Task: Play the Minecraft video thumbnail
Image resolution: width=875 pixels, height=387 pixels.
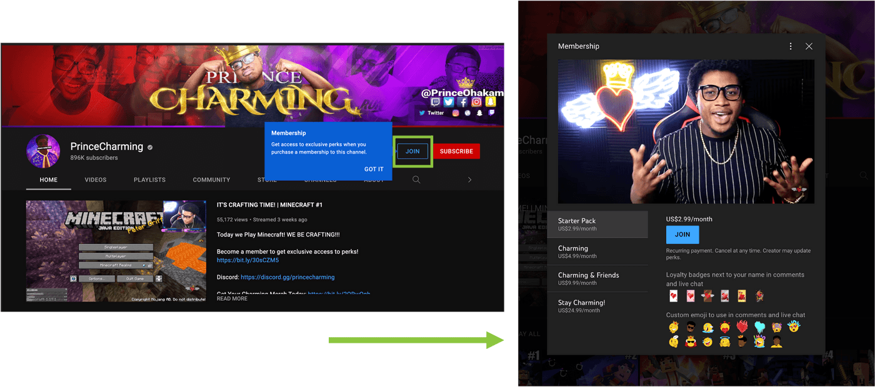Action: (x=116, y=251)
